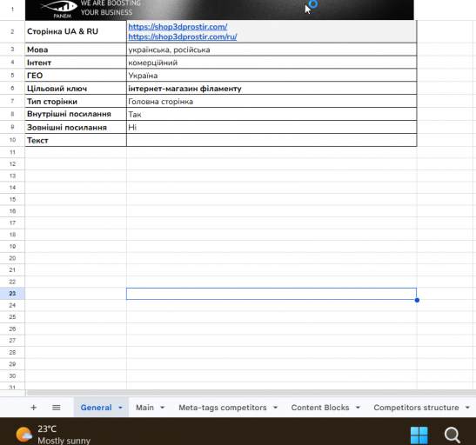Select the 'Цільовий ключ' label cell
Screen dimensions: 476x445
(76, 88)
